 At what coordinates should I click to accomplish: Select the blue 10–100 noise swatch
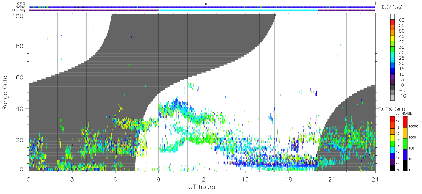[405, 154]
